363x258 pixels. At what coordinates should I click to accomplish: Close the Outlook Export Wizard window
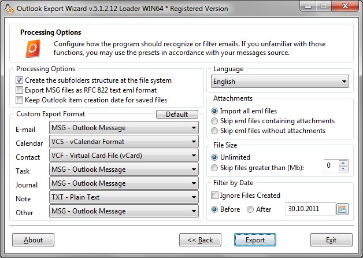click(345, 6)
